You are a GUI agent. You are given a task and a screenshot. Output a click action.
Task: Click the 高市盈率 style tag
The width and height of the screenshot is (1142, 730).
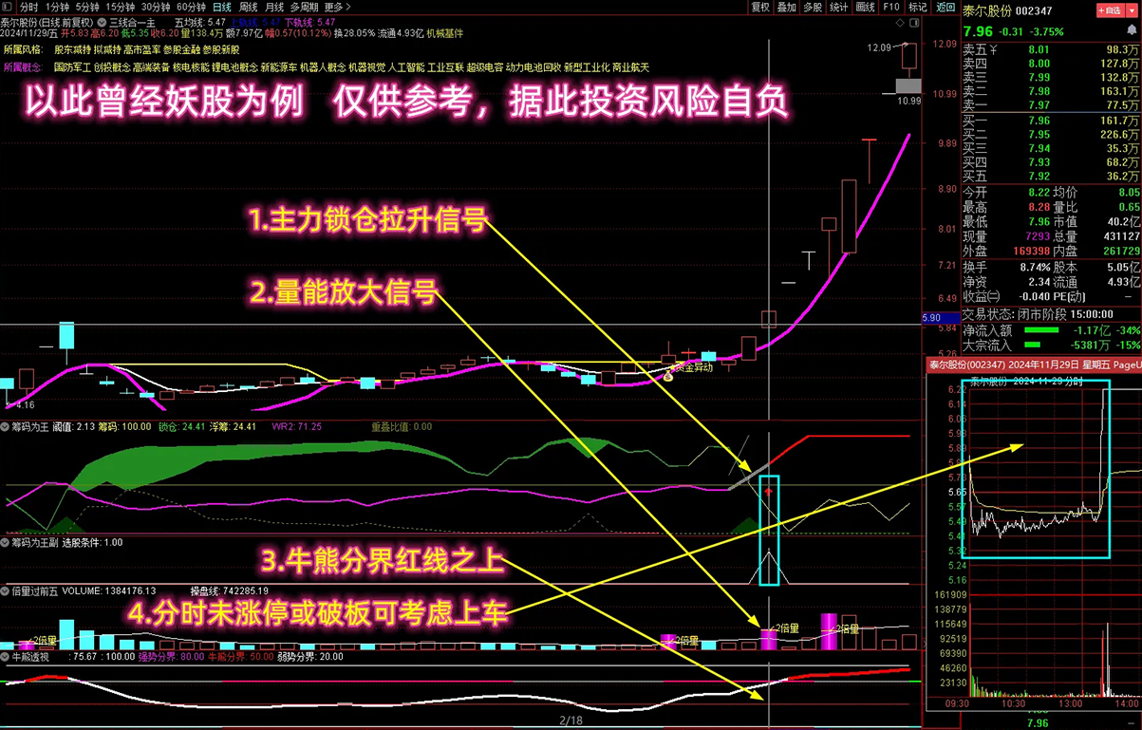[x=141, y=49]
